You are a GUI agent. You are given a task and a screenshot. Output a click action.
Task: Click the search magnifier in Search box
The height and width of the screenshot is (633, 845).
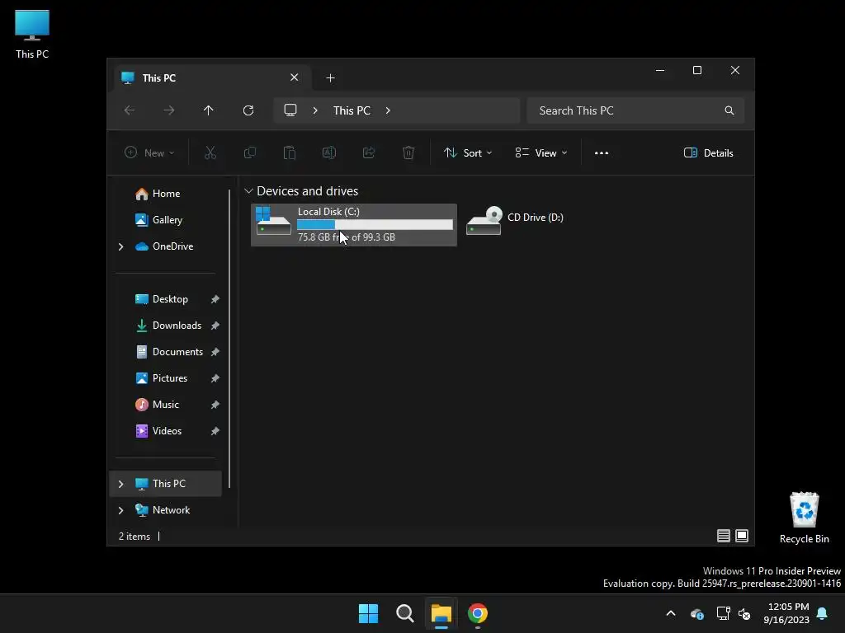tap(729, 110)
